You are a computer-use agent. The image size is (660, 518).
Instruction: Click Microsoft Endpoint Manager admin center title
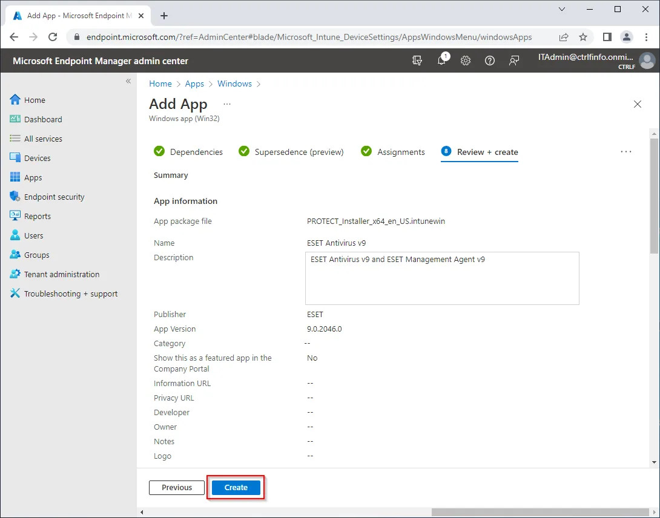101,61
